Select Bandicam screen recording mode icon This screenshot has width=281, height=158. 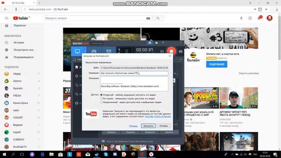[x=77, y=51]
